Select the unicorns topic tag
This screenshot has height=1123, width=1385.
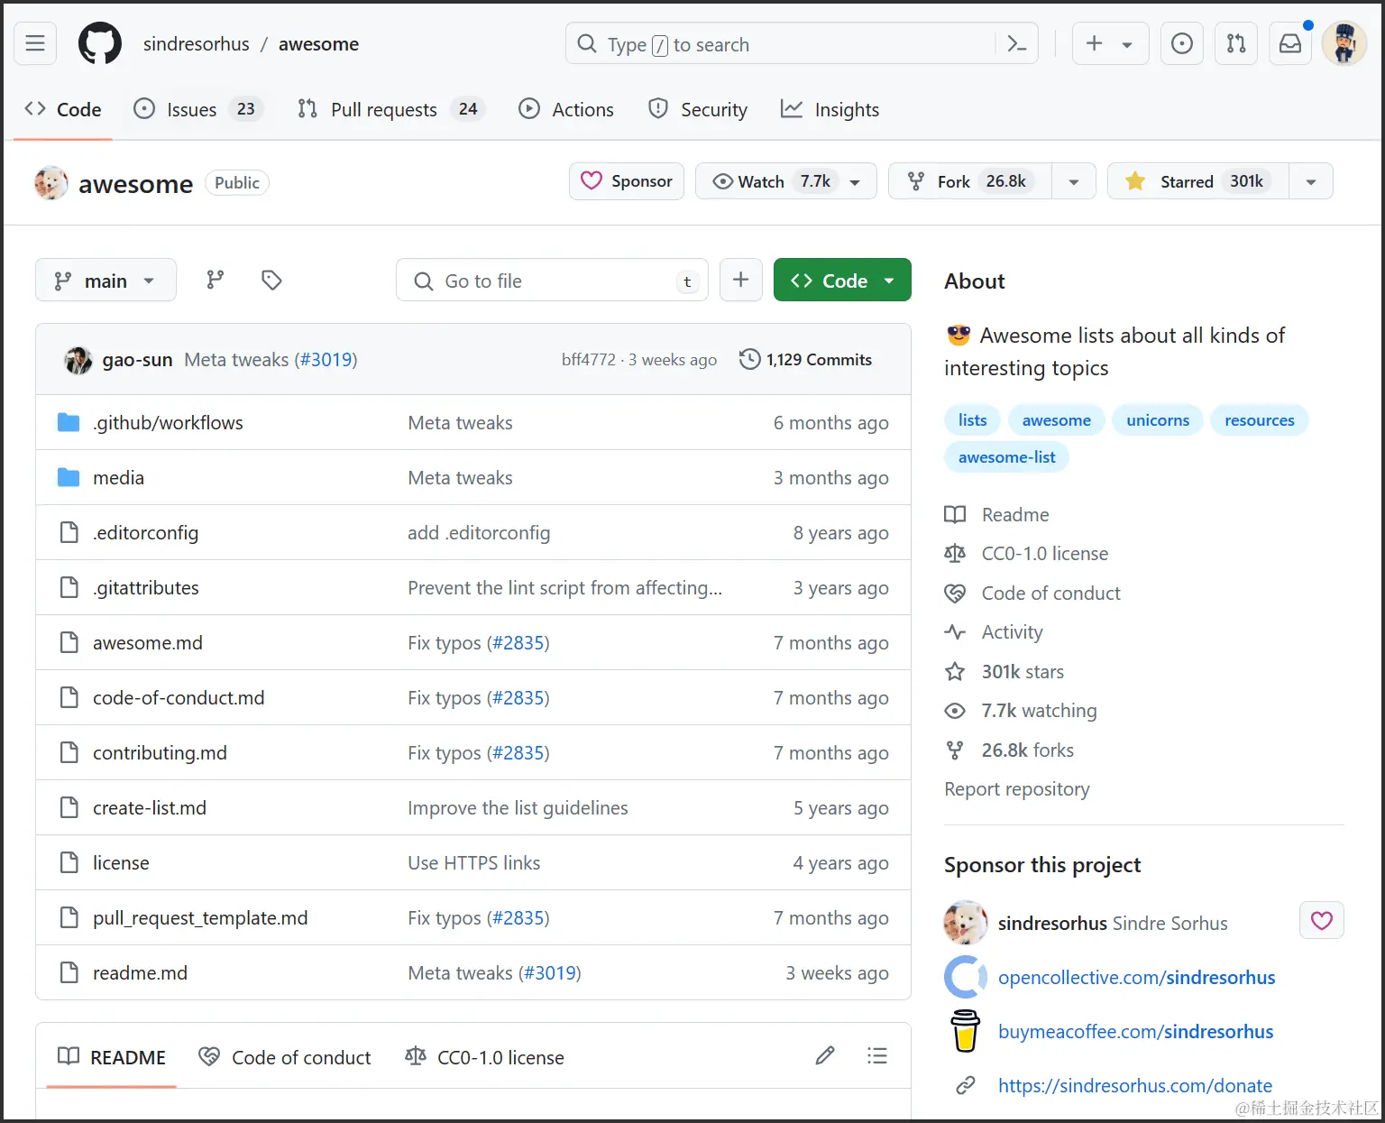[x=1158, y=419]
